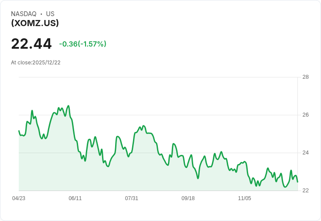Click the 28 y-axis label

point(305,77)
